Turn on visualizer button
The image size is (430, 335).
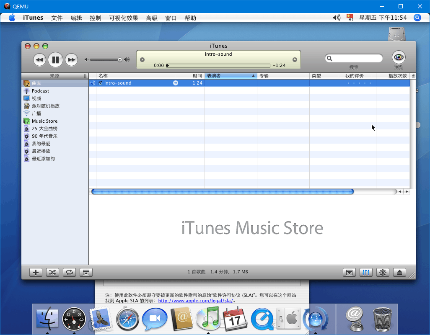(x=383, y=272)
